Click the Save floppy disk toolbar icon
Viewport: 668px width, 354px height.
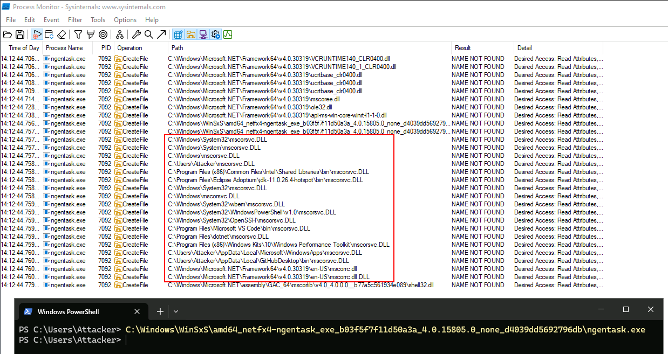click(20, 34)
